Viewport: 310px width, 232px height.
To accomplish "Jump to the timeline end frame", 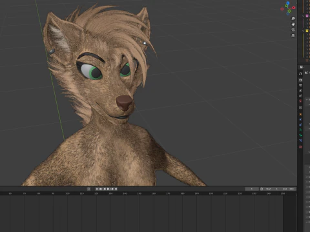I will tap(116, 189).
